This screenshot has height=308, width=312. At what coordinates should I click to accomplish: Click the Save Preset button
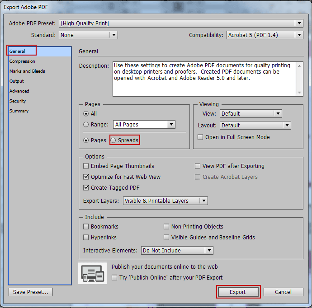coord(31,292)
